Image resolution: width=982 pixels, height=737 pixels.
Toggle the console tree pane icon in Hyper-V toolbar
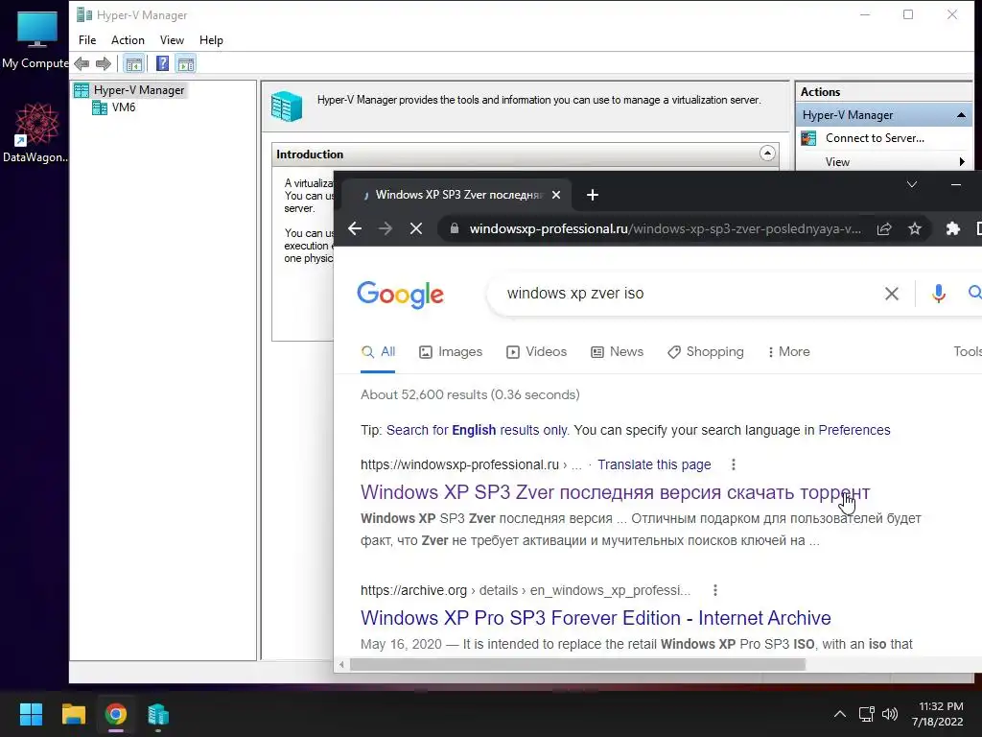(133, 63)
